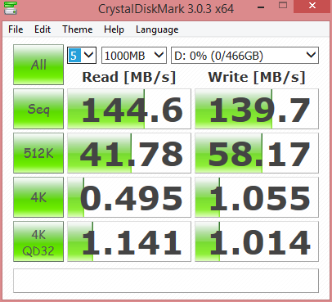Expand the D: drive selection dropdown

pos(245,56)
